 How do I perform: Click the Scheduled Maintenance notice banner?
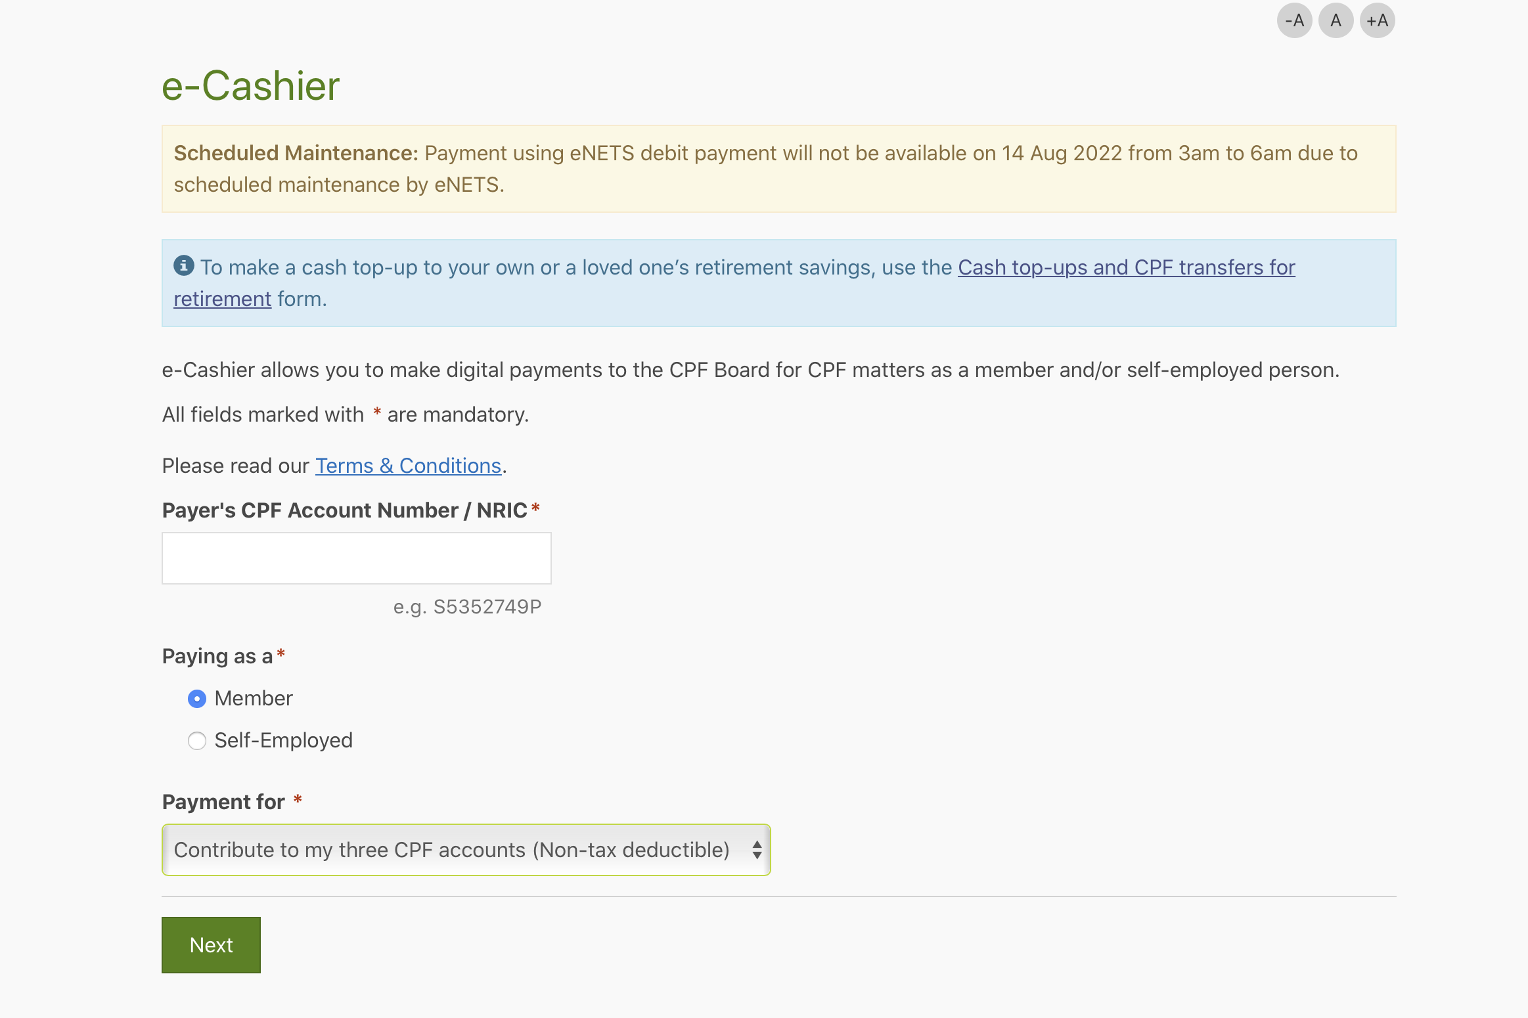click(778, 169)
